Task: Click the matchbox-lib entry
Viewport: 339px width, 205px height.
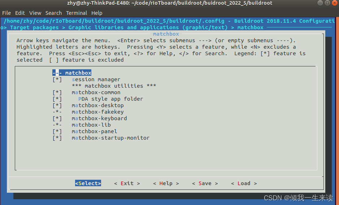Action: (x=91, y=125)
